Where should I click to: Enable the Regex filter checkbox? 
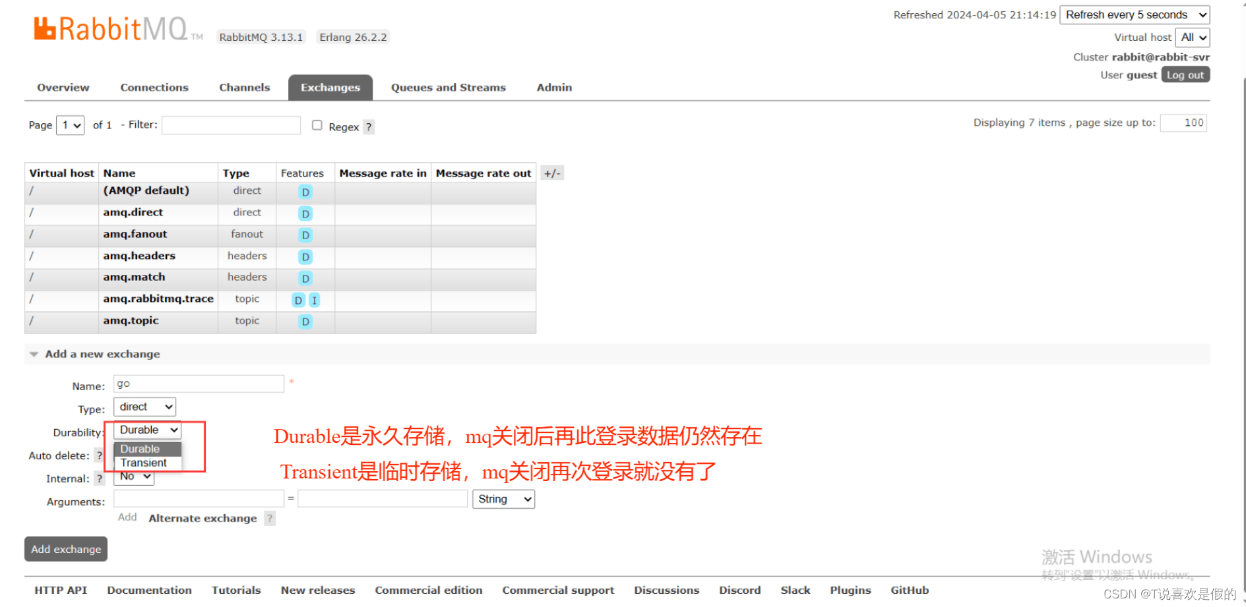coord(317,125)
